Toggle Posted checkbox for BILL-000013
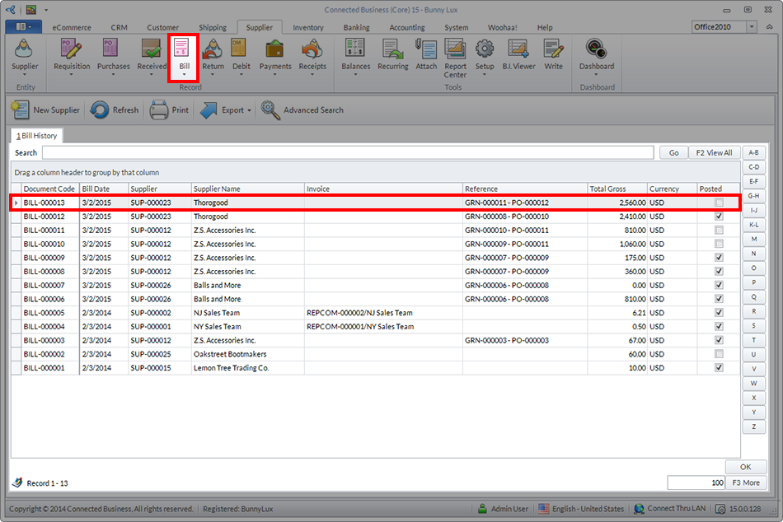 click(x=720, y=203)
